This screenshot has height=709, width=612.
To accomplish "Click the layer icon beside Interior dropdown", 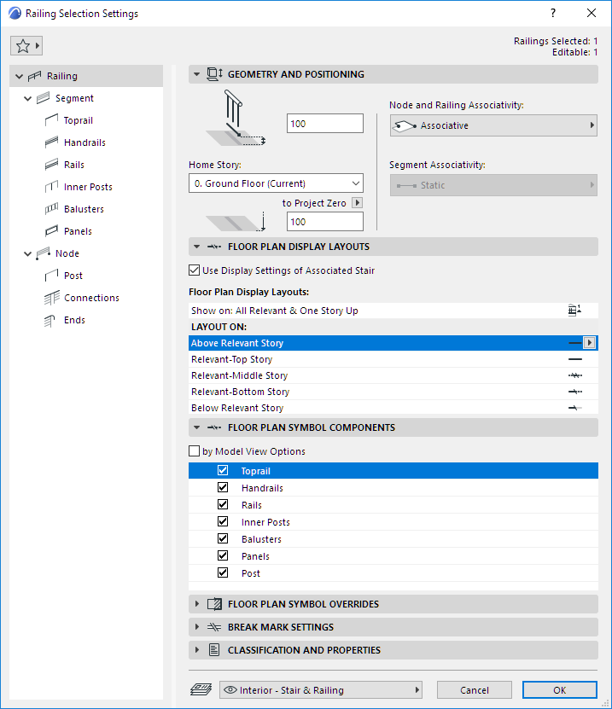I will [201, 690].
